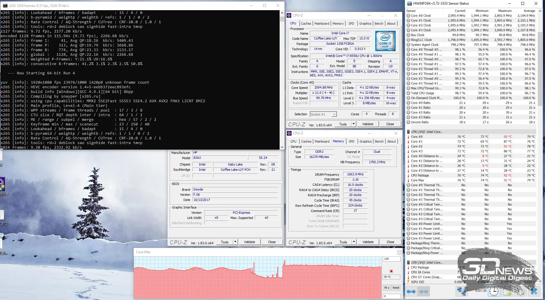The height and width of the screenshot is (300, 545).
Task: Click the thermometer icon beside CPU IA Cores row
Action: [x=408, y=272]
